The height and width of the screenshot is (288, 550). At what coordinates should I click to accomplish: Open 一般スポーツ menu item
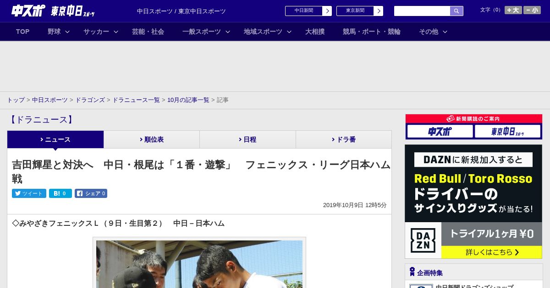pos(202,32)
